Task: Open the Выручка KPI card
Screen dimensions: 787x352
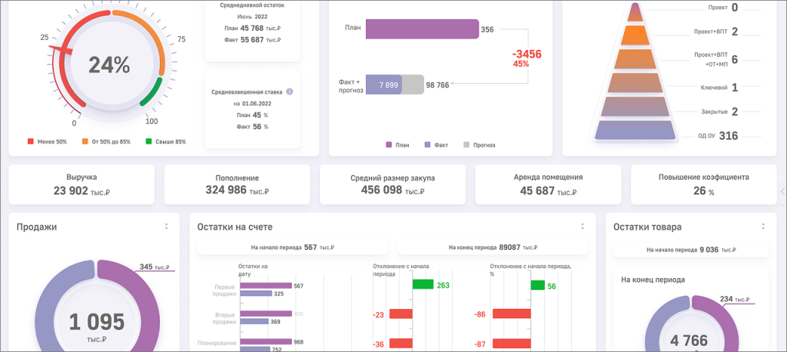Action: click(82, 184)
